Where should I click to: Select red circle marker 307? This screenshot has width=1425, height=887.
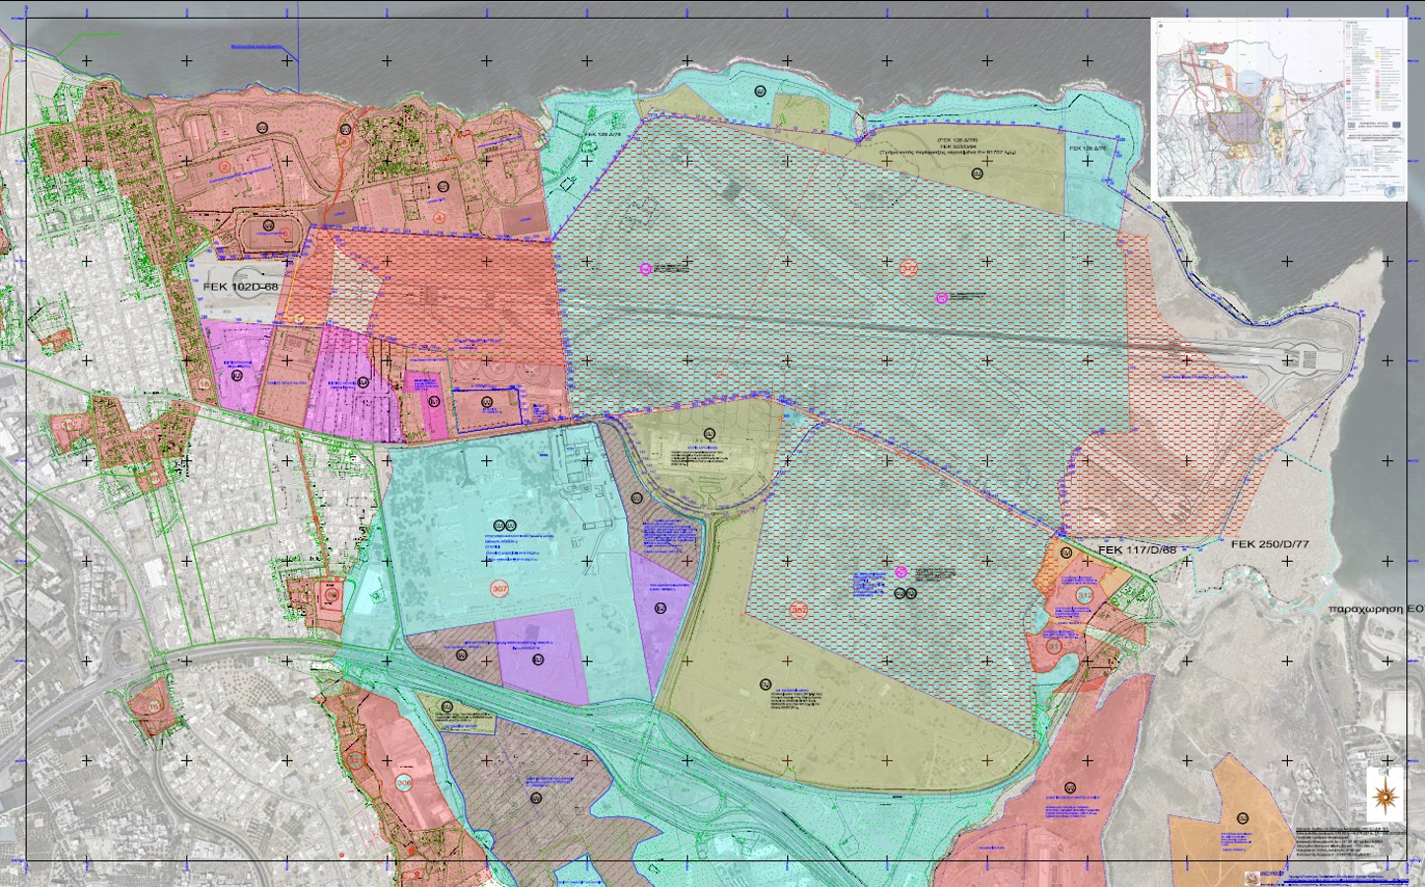[x=499, y=588]
